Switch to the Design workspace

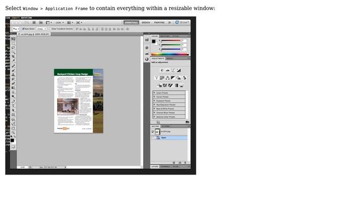[146, 23]
